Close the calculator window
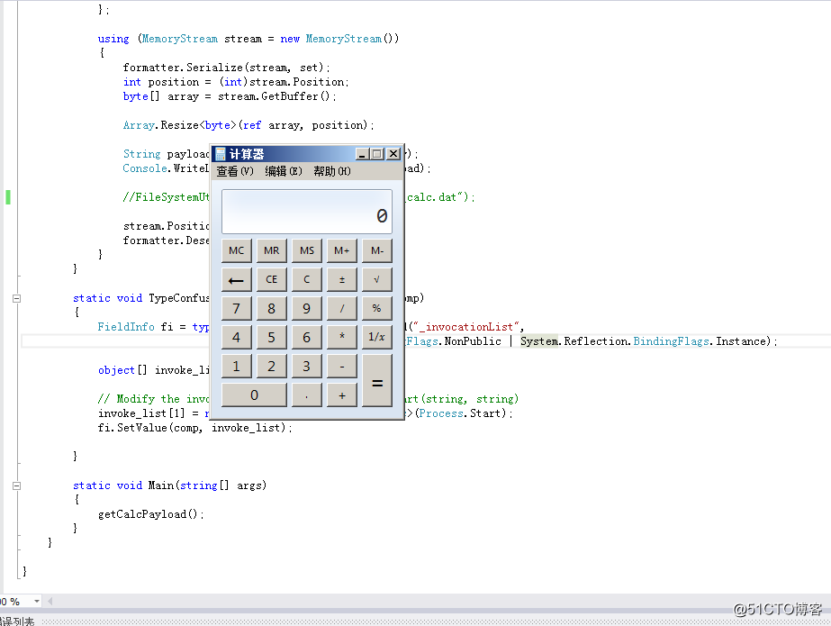The height and width of the screenshot is (626, 831). [393, 154]
